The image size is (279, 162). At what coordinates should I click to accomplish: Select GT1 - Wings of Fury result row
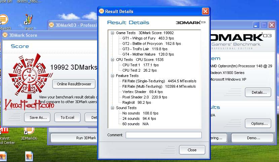coord(148,38)
